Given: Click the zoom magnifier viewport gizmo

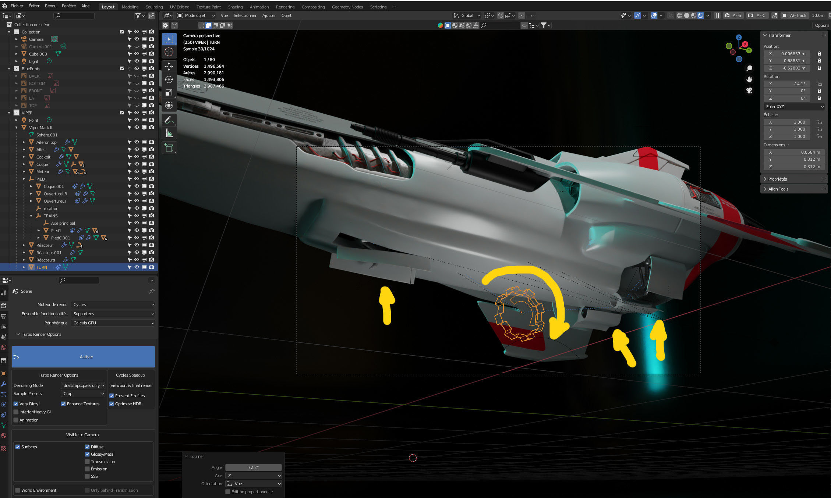Looking at the screenshot, I should [x=749, y=68].
